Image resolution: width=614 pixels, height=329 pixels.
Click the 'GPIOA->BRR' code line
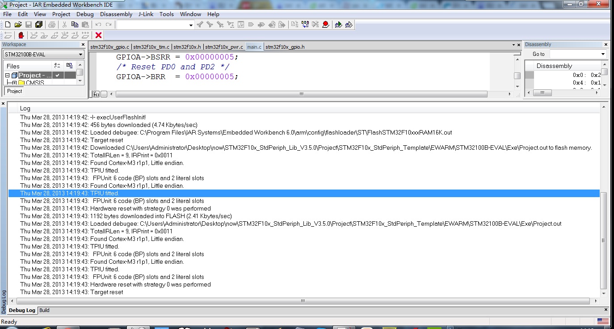177,76
